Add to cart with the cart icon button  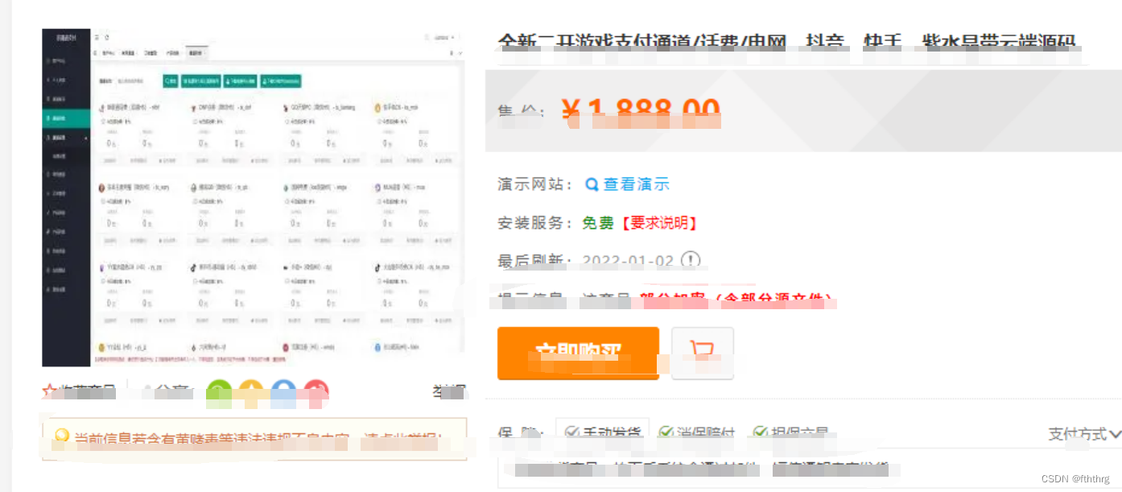pos(703,353)
